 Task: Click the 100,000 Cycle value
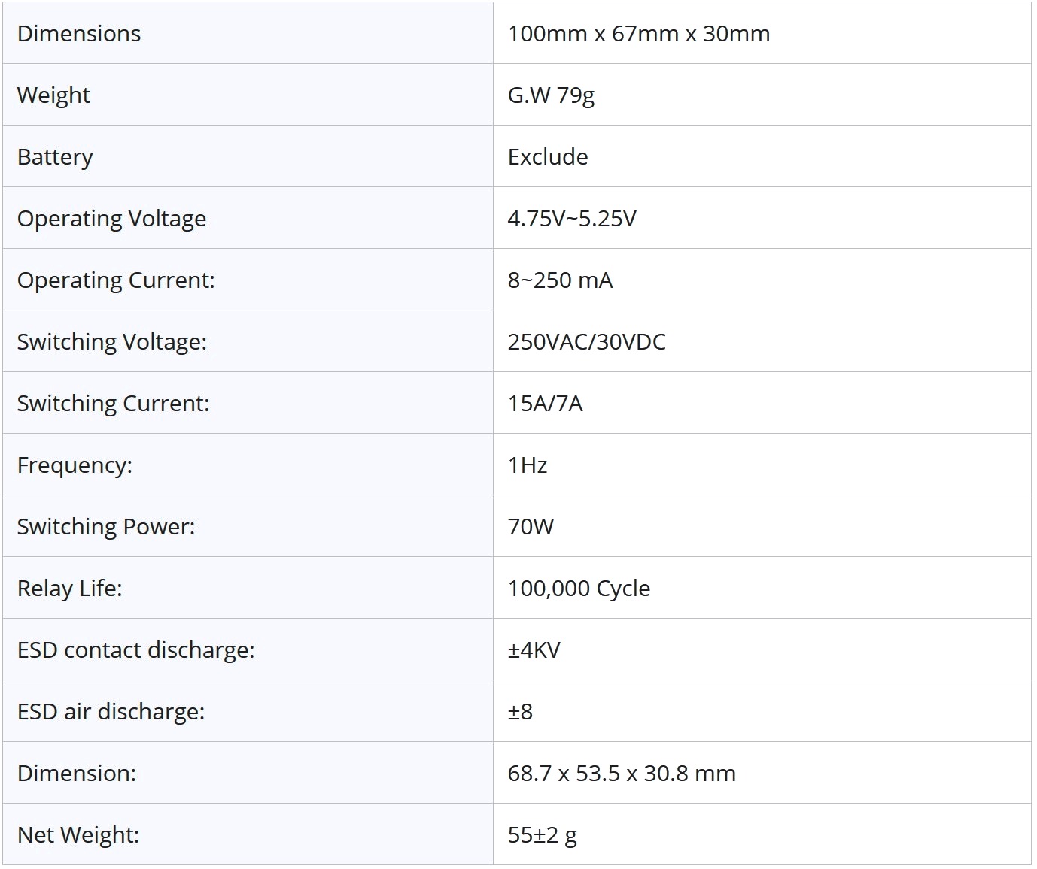point(579,589)
